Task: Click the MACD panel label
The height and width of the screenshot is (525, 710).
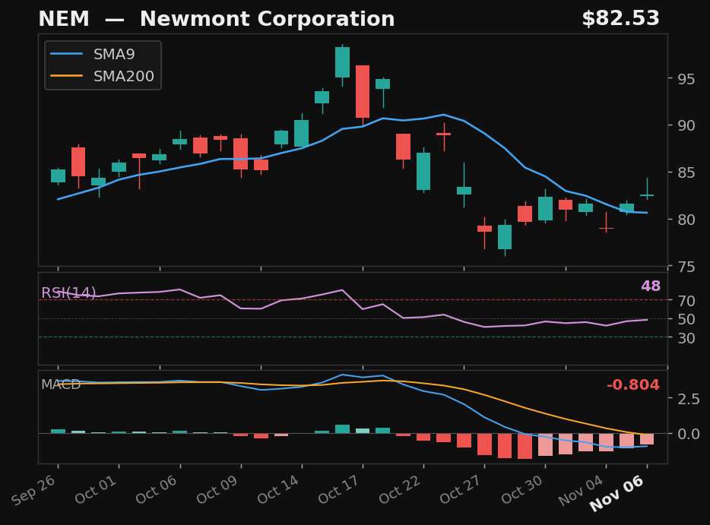Action: pyautogui.click(x=61, y=384)
